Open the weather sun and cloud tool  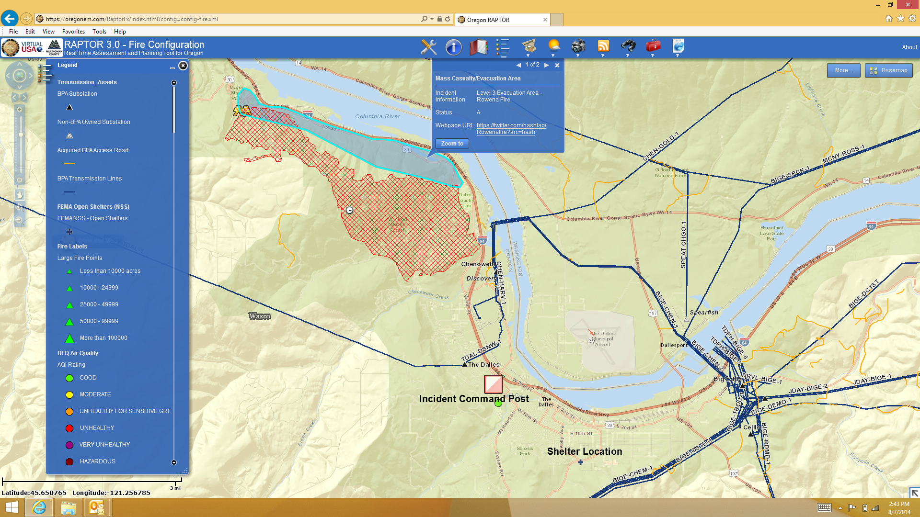tap(554, 46)
